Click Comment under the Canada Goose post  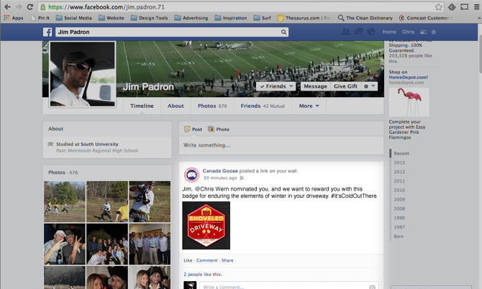(x=207, y=260)
